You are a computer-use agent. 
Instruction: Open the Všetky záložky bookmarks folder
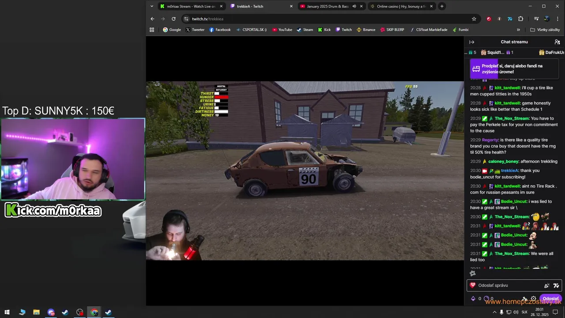click(x=545, y=30)
